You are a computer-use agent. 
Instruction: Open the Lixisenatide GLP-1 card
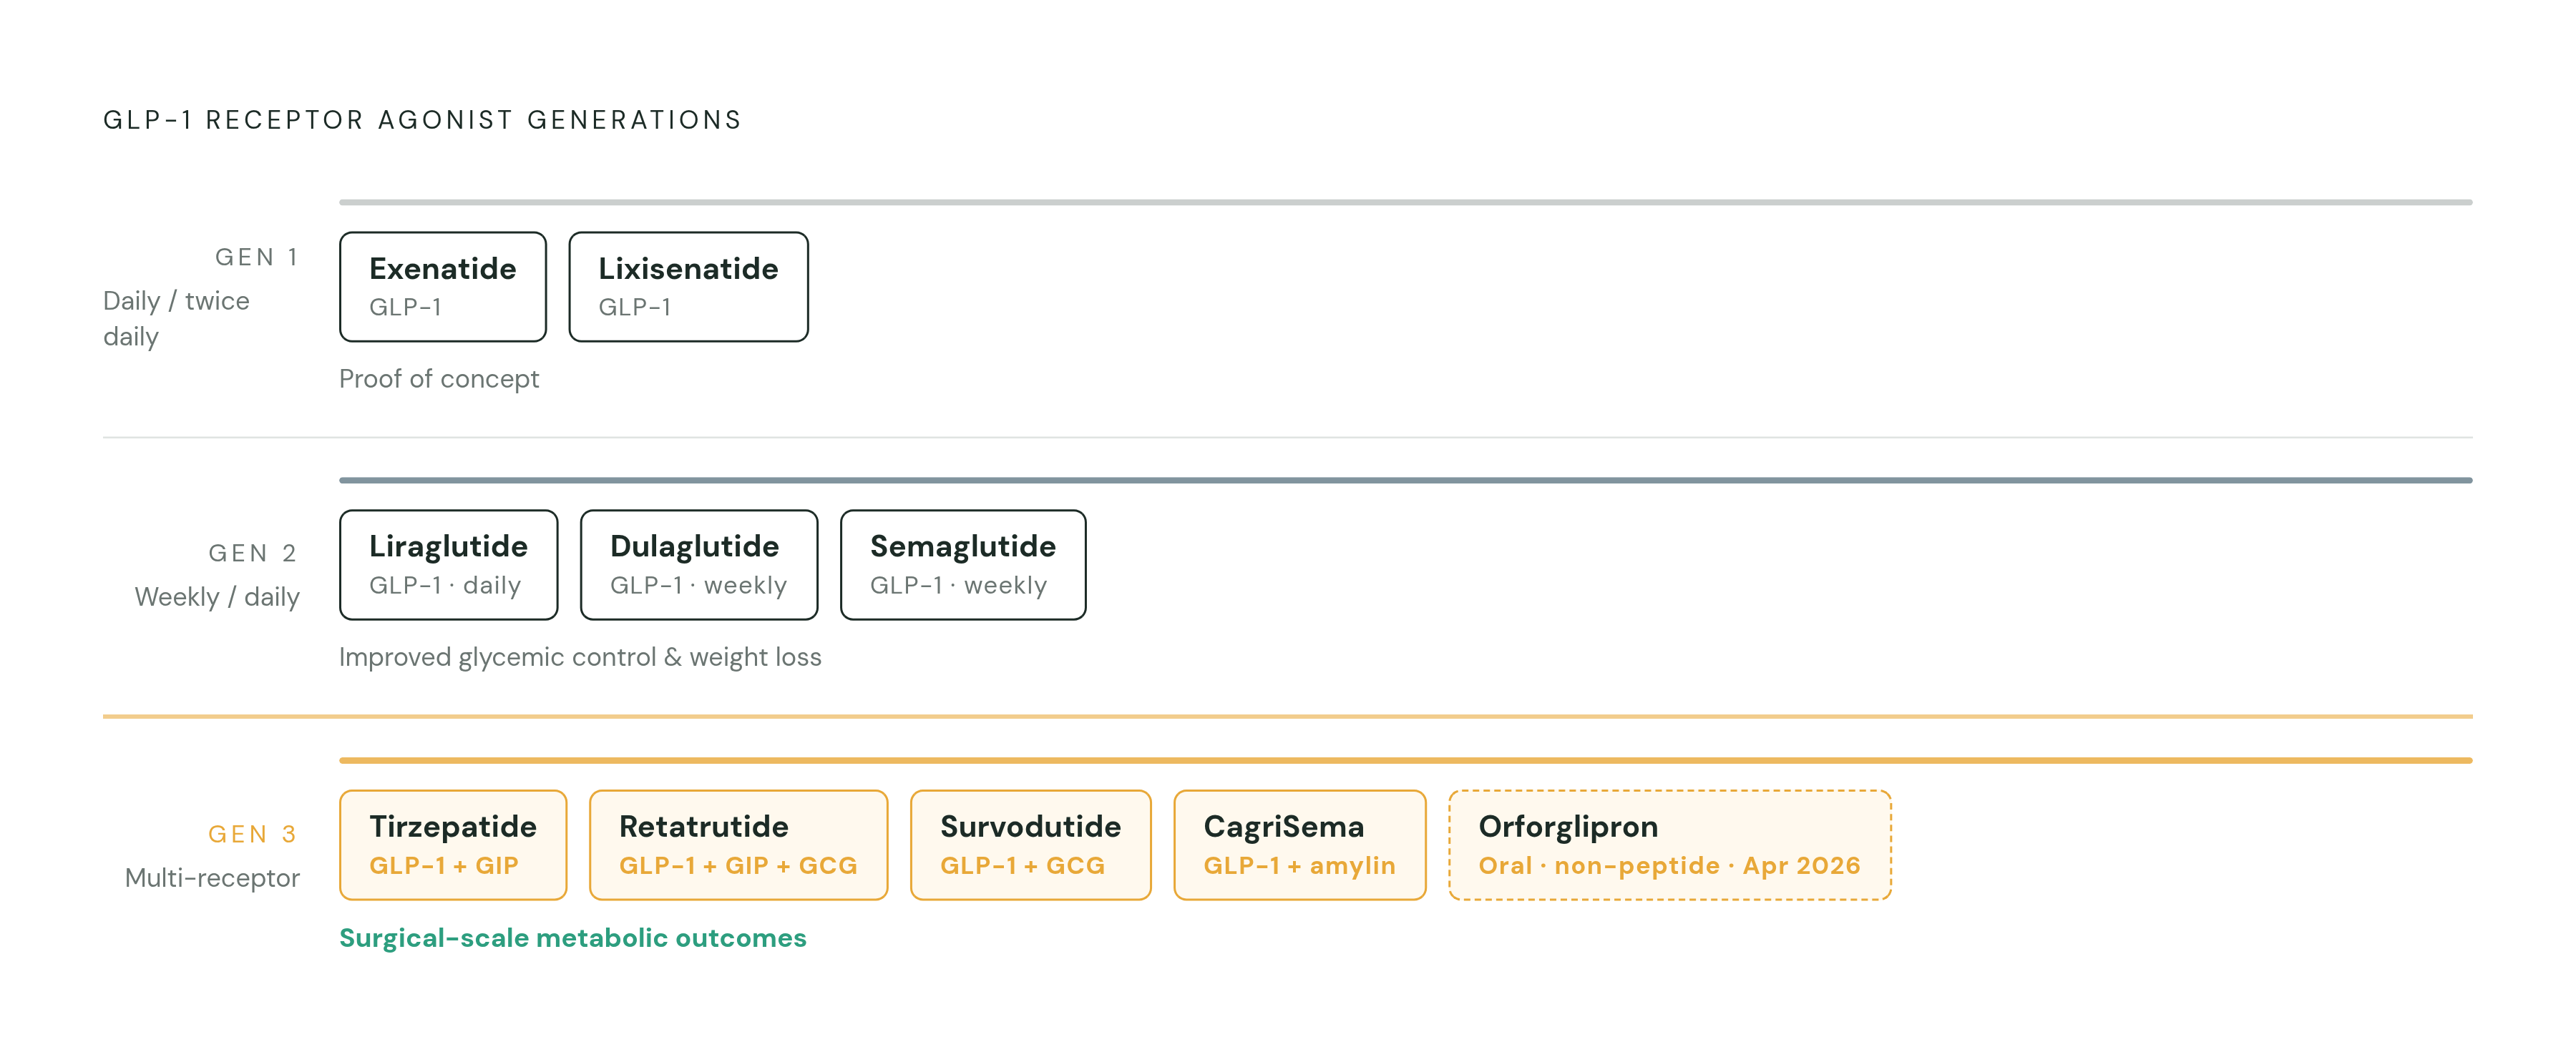pyautogui.click(x=688, y=287)
